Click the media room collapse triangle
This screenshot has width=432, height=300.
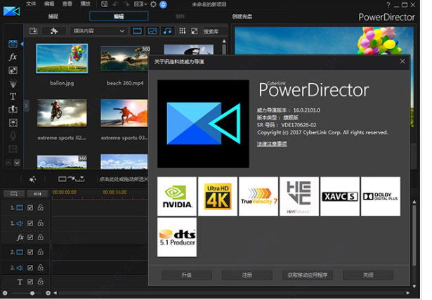click(22, 44)
